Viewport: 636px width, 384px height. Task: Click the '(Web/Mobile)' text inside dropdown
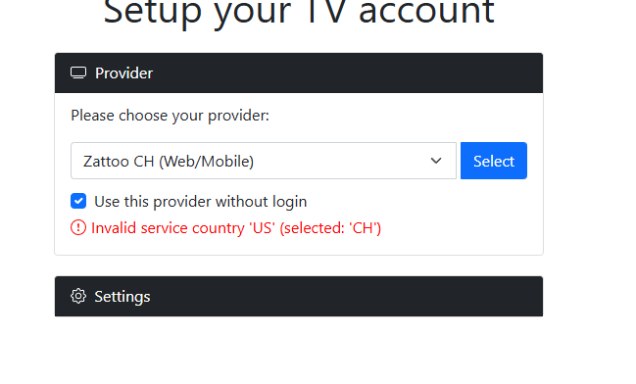click(x=206, y=162)
